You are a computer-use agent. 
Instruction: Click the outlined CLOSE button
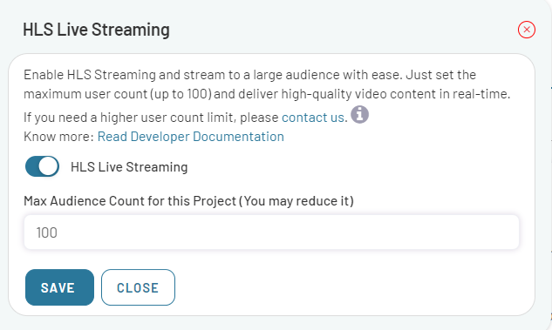coord(138,287)
